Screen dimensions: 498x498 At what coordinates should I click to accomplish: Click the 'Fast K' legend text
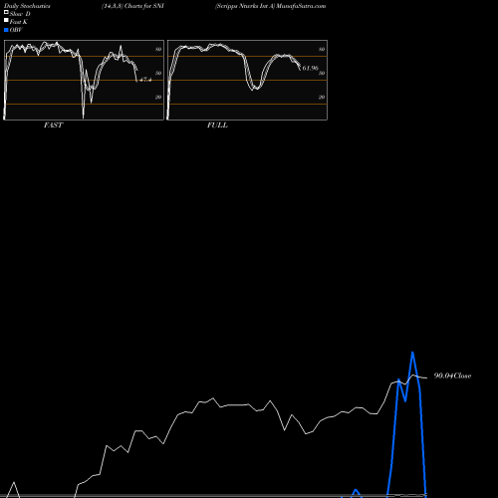tap(19, 22)
